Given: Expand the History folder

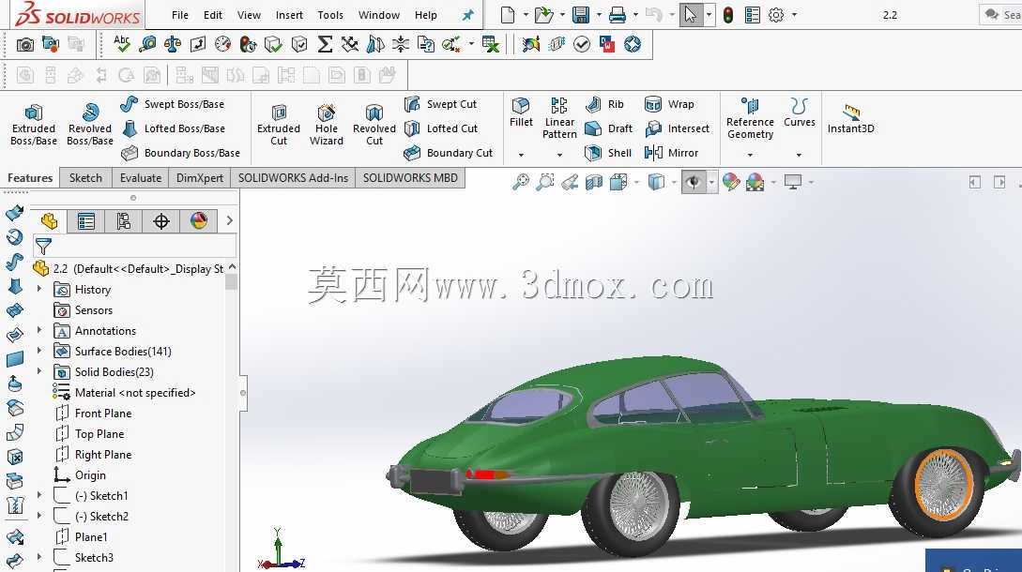Looking at the screenshot, I should (39, 289).
